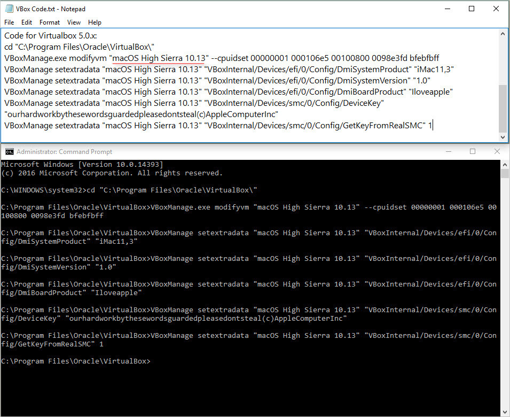
Task: Click Notepad scrollbar up arrow
Action: point(503,34)
